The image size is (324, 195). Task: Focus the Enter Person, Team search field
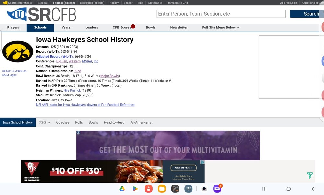pos(221,14)
